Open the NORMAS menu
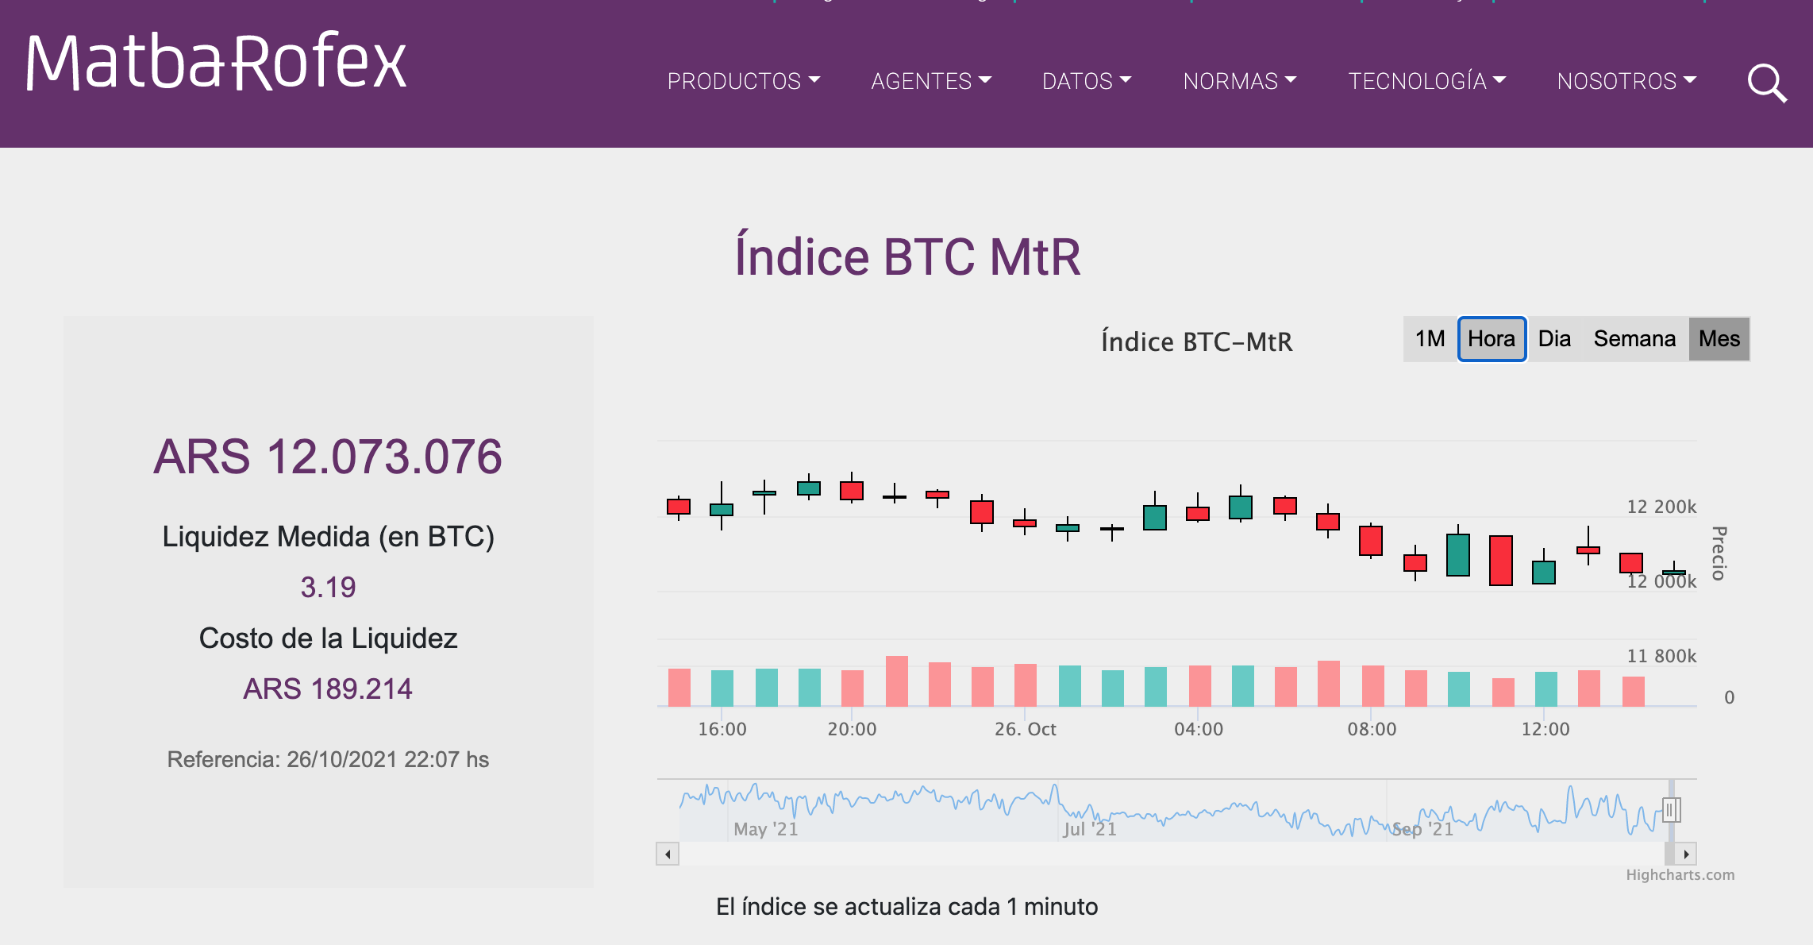This screenshot has width=1813, height=945. [x=1239, y=81]
